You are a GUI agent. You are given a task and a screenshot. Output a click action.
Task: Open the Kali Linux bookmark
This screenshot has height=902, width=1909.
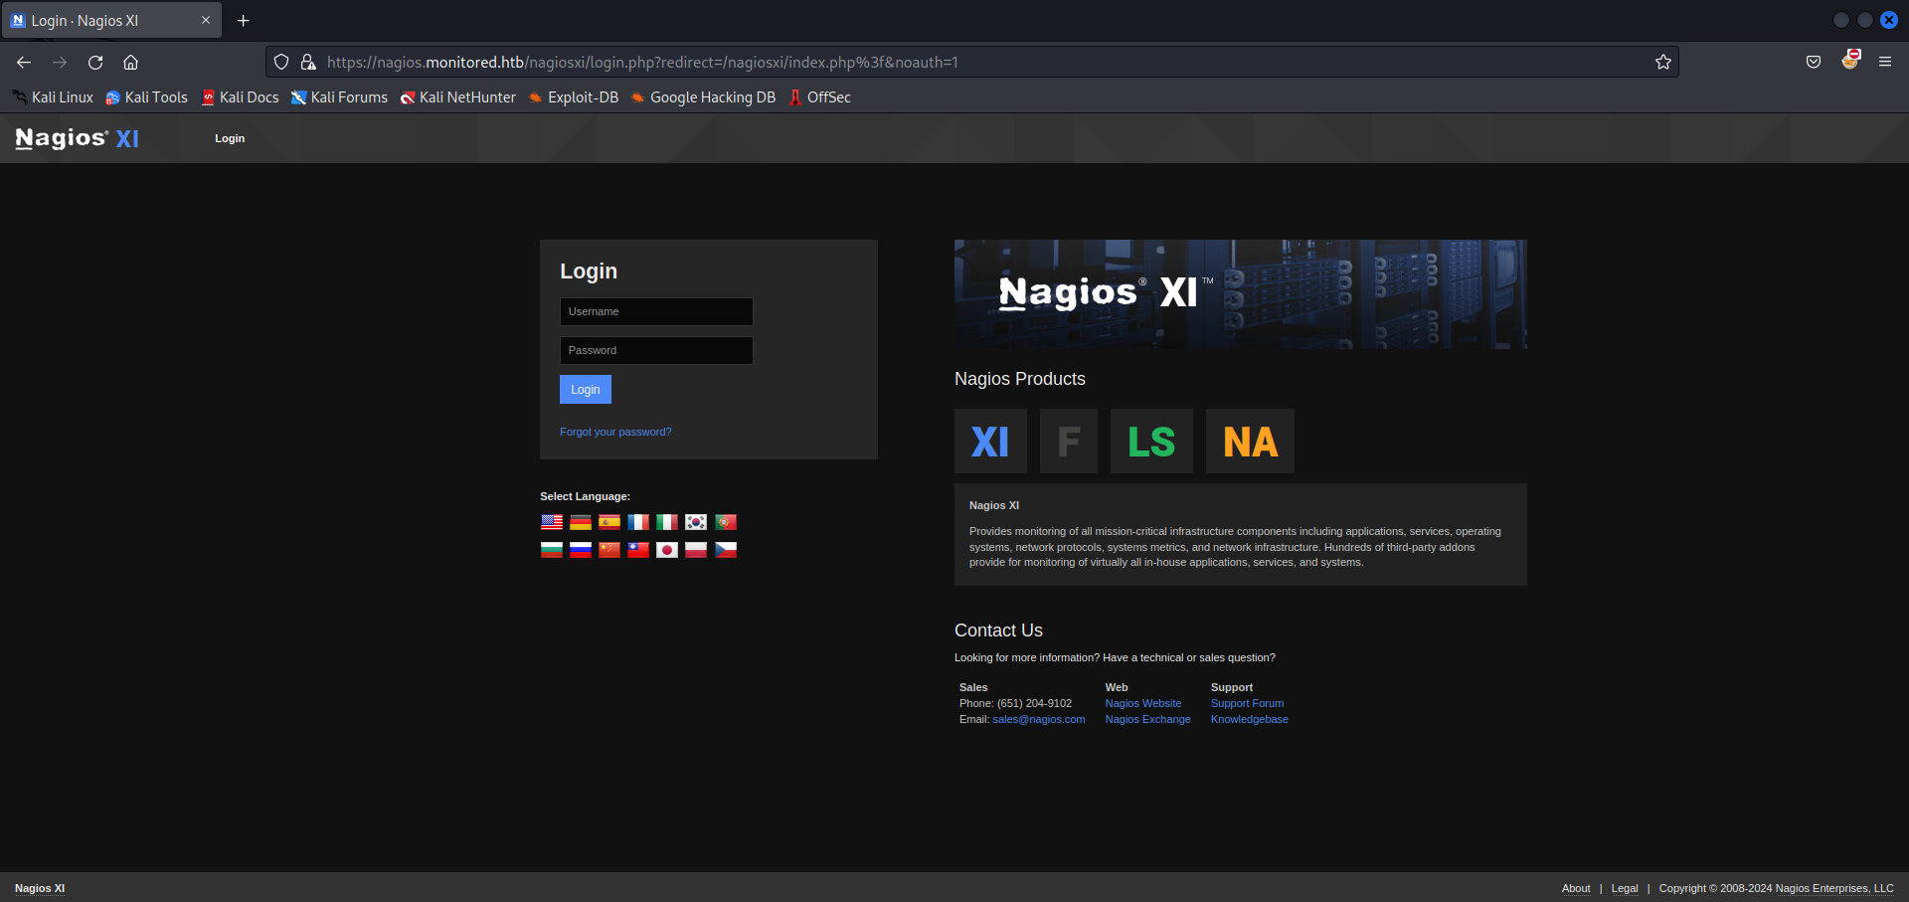[x=53, y=97]
